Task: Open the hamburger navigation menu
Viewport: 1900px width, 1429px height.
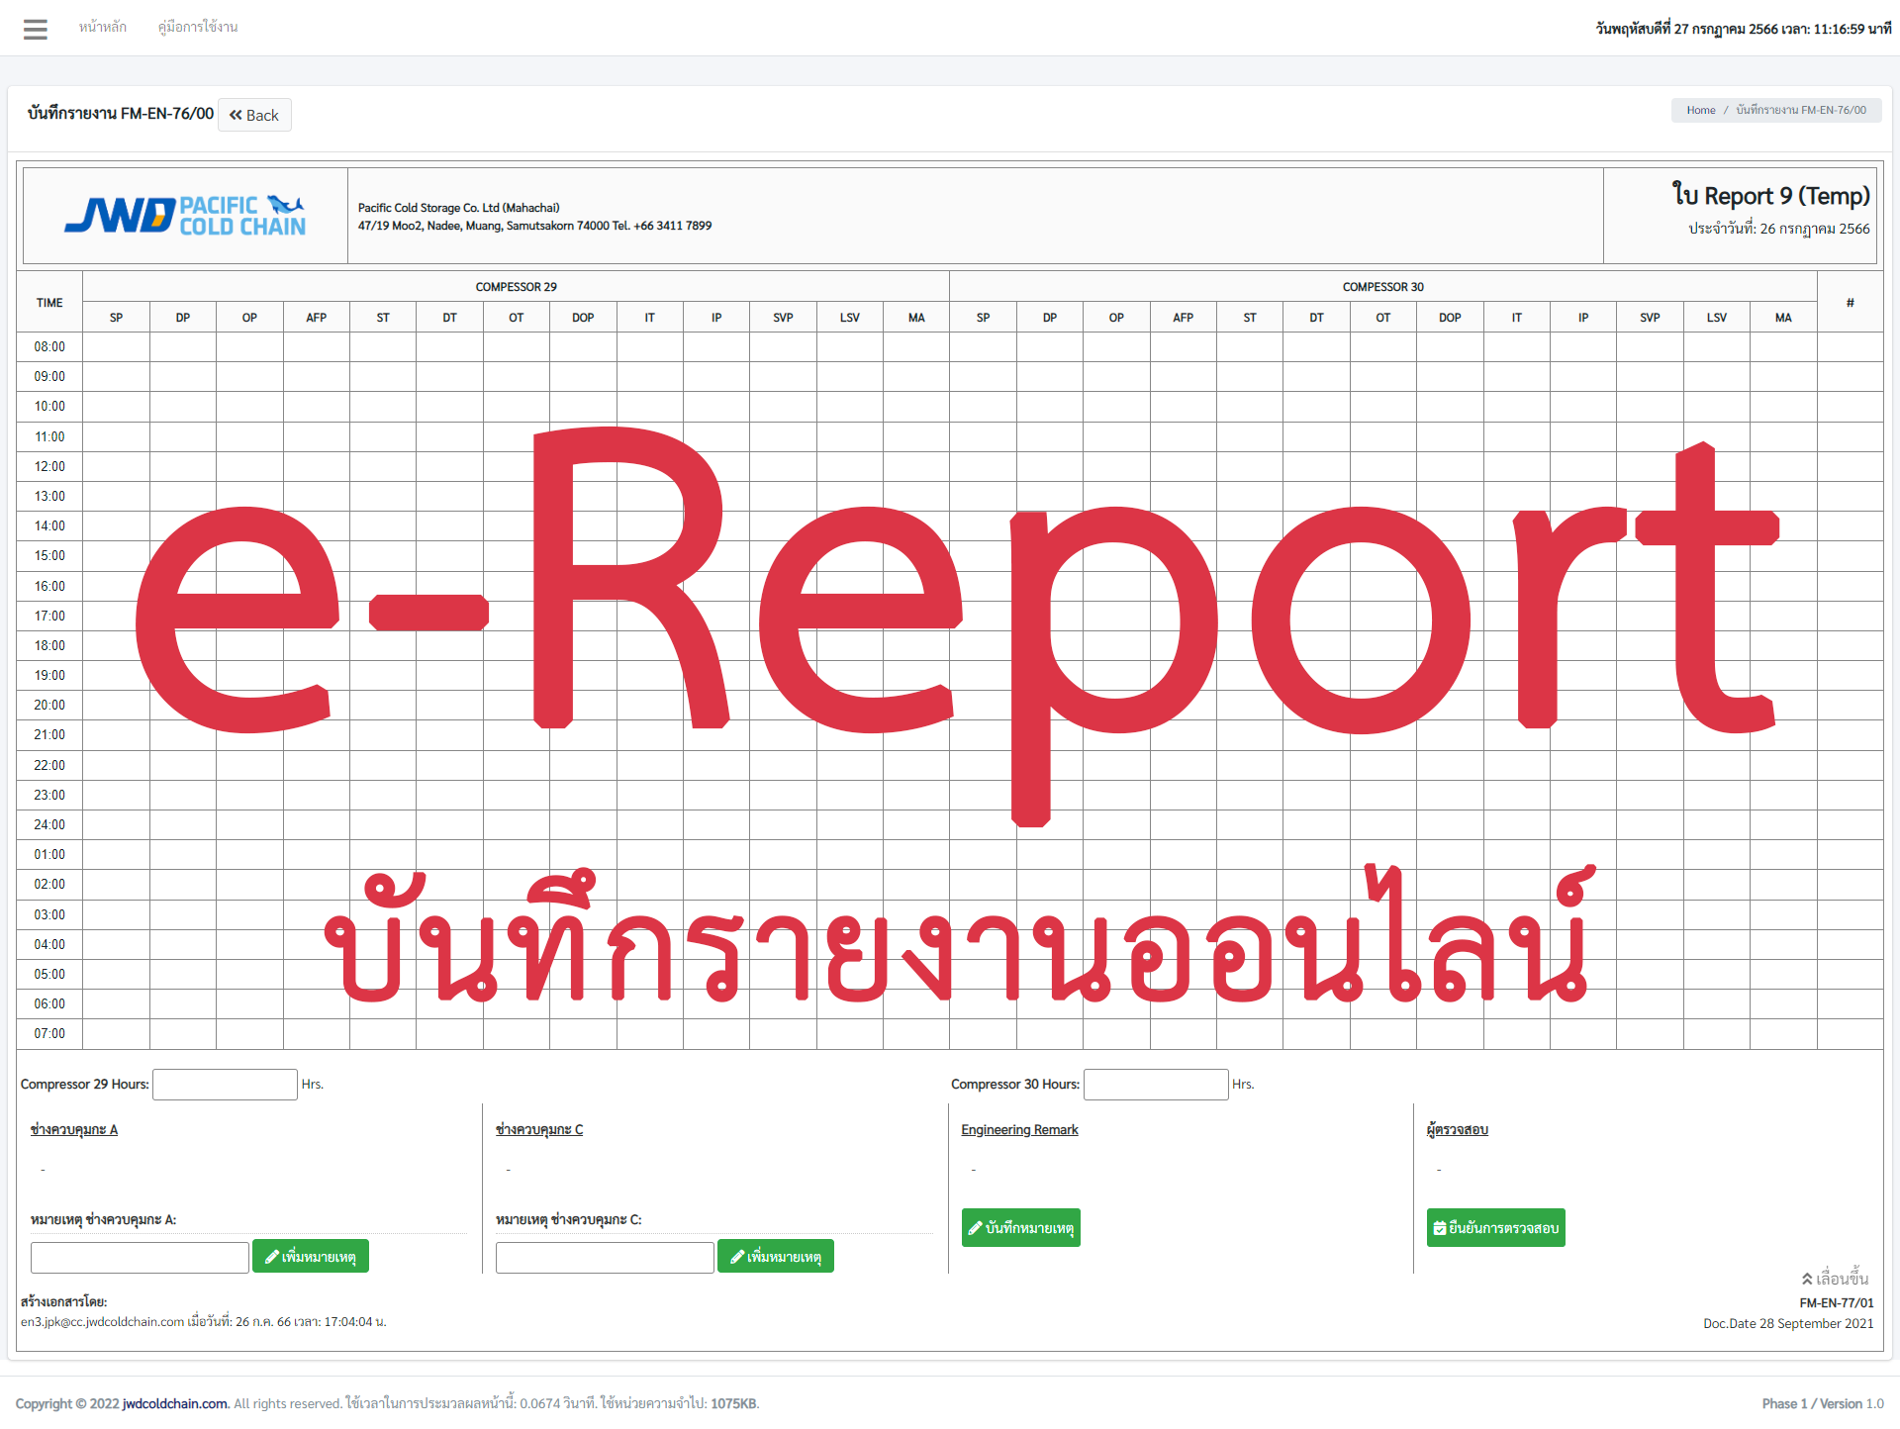Action: (36, 29)
